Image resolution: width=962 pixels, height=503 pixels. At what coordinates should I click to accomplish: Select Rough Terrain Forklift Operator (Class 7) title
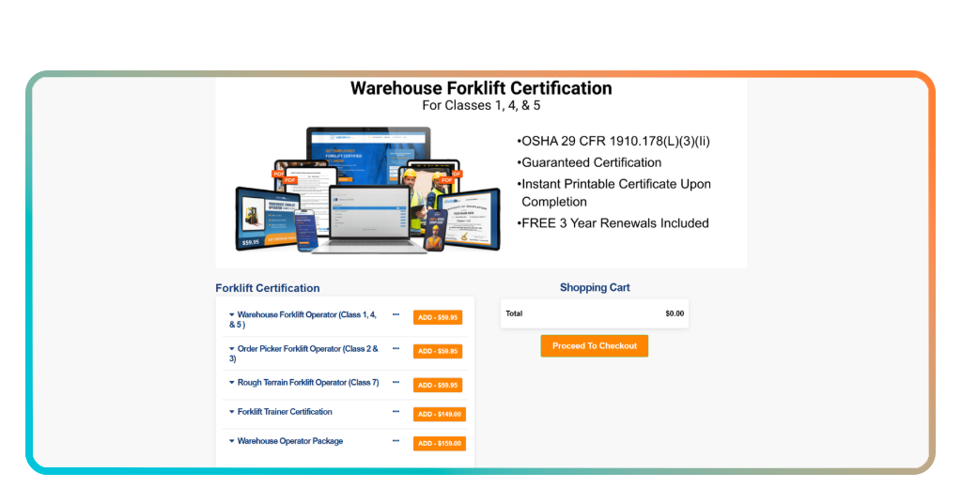[x=308, y=382]
